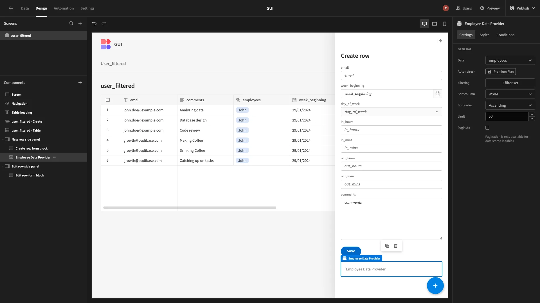Open the Sort column dropdown
This screenshot has width=540, height=303.
510,94
